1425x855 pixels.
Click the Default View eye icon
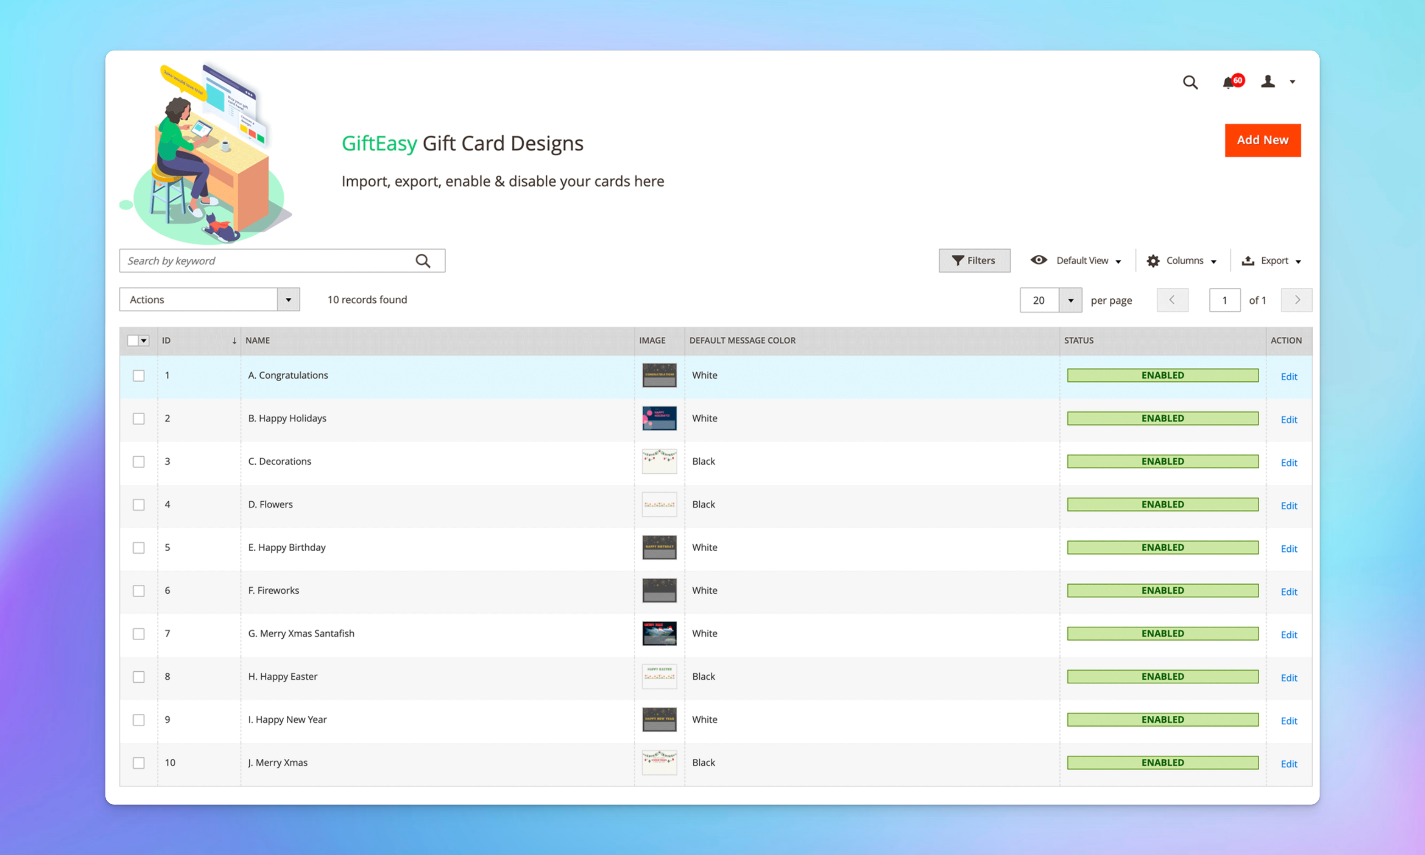pos(1039,261)
